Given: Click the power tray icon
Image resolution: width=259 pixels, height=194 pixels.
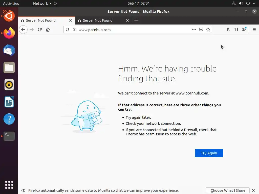Looking at the screenshot, I should (248, 3).
